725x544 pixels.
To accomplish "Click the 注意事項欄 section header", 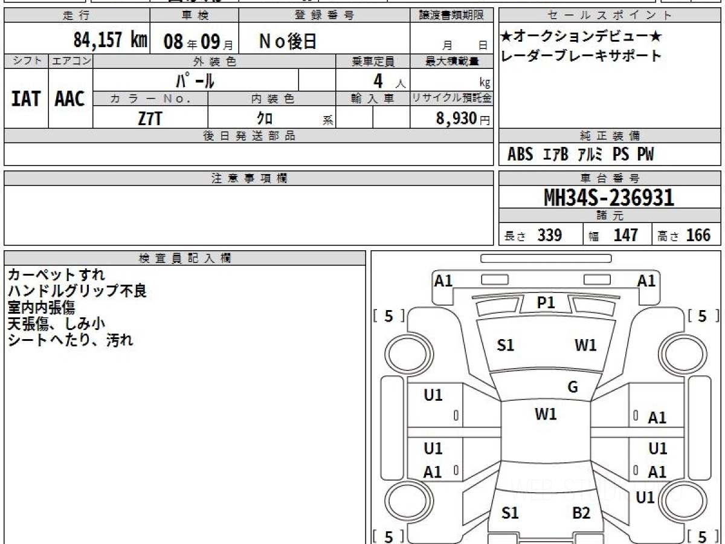I will coord(249,178).
